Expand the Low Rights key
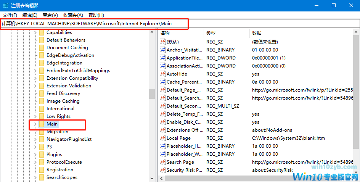 point(35,116)
